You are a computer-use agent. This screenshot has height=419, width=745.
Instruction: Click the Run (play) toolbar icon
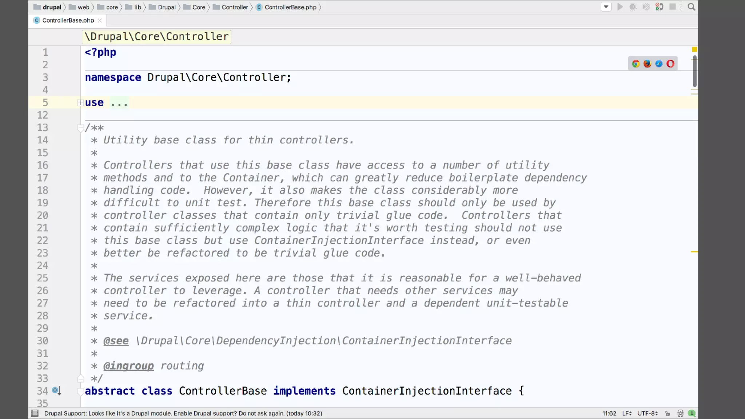tap(620, 7)
